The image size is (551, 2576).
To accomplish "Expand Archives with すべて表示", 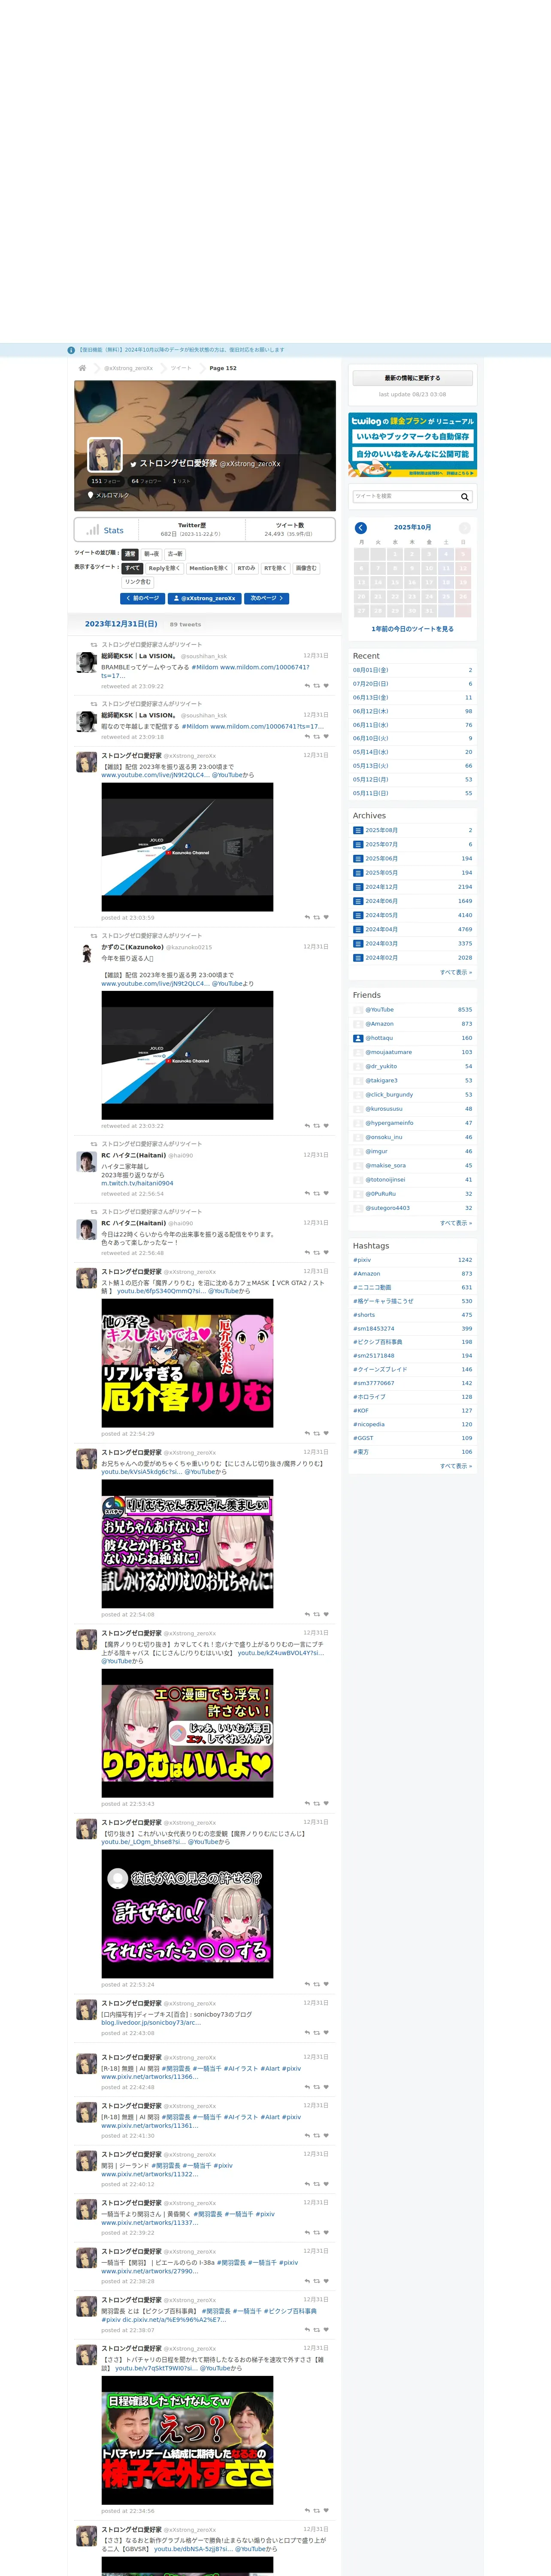I will 456,971.
